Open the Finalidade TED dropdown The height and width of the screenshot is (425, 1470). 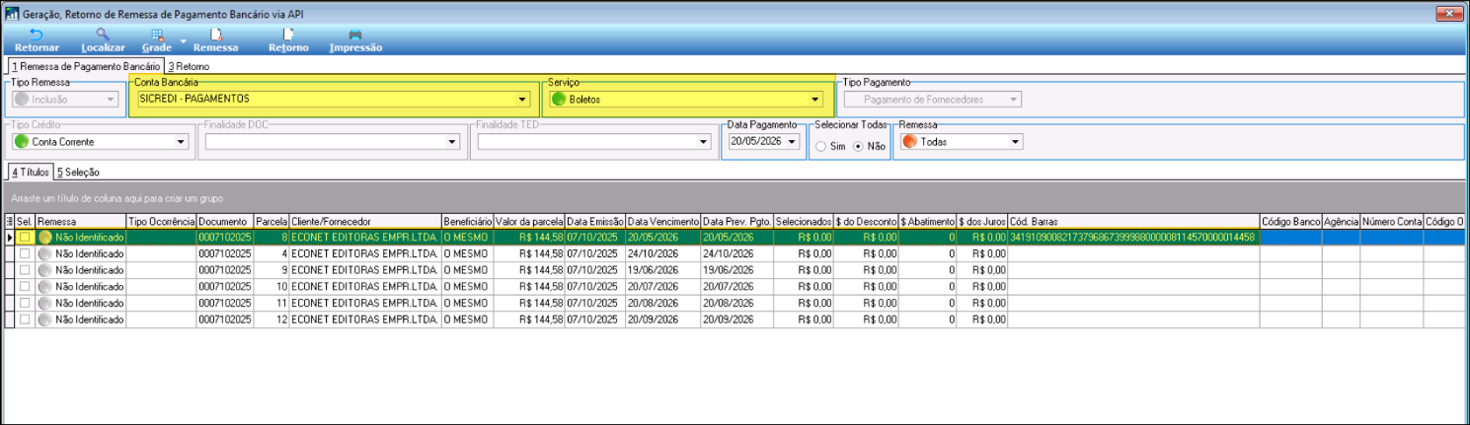click(704, 142)
